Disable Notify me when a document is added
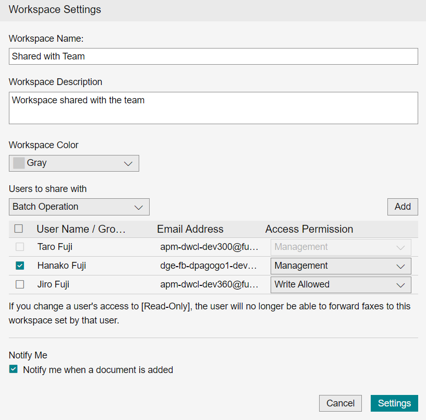The height and width of the screenshot is (420, 426). (14, 370)
